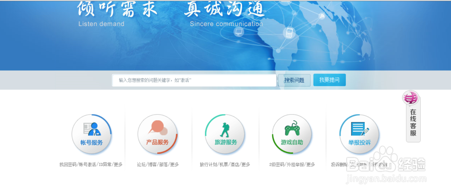Open the 2级密码 link
The width and height of the screenshot is (451, 194).
[276, 165]
